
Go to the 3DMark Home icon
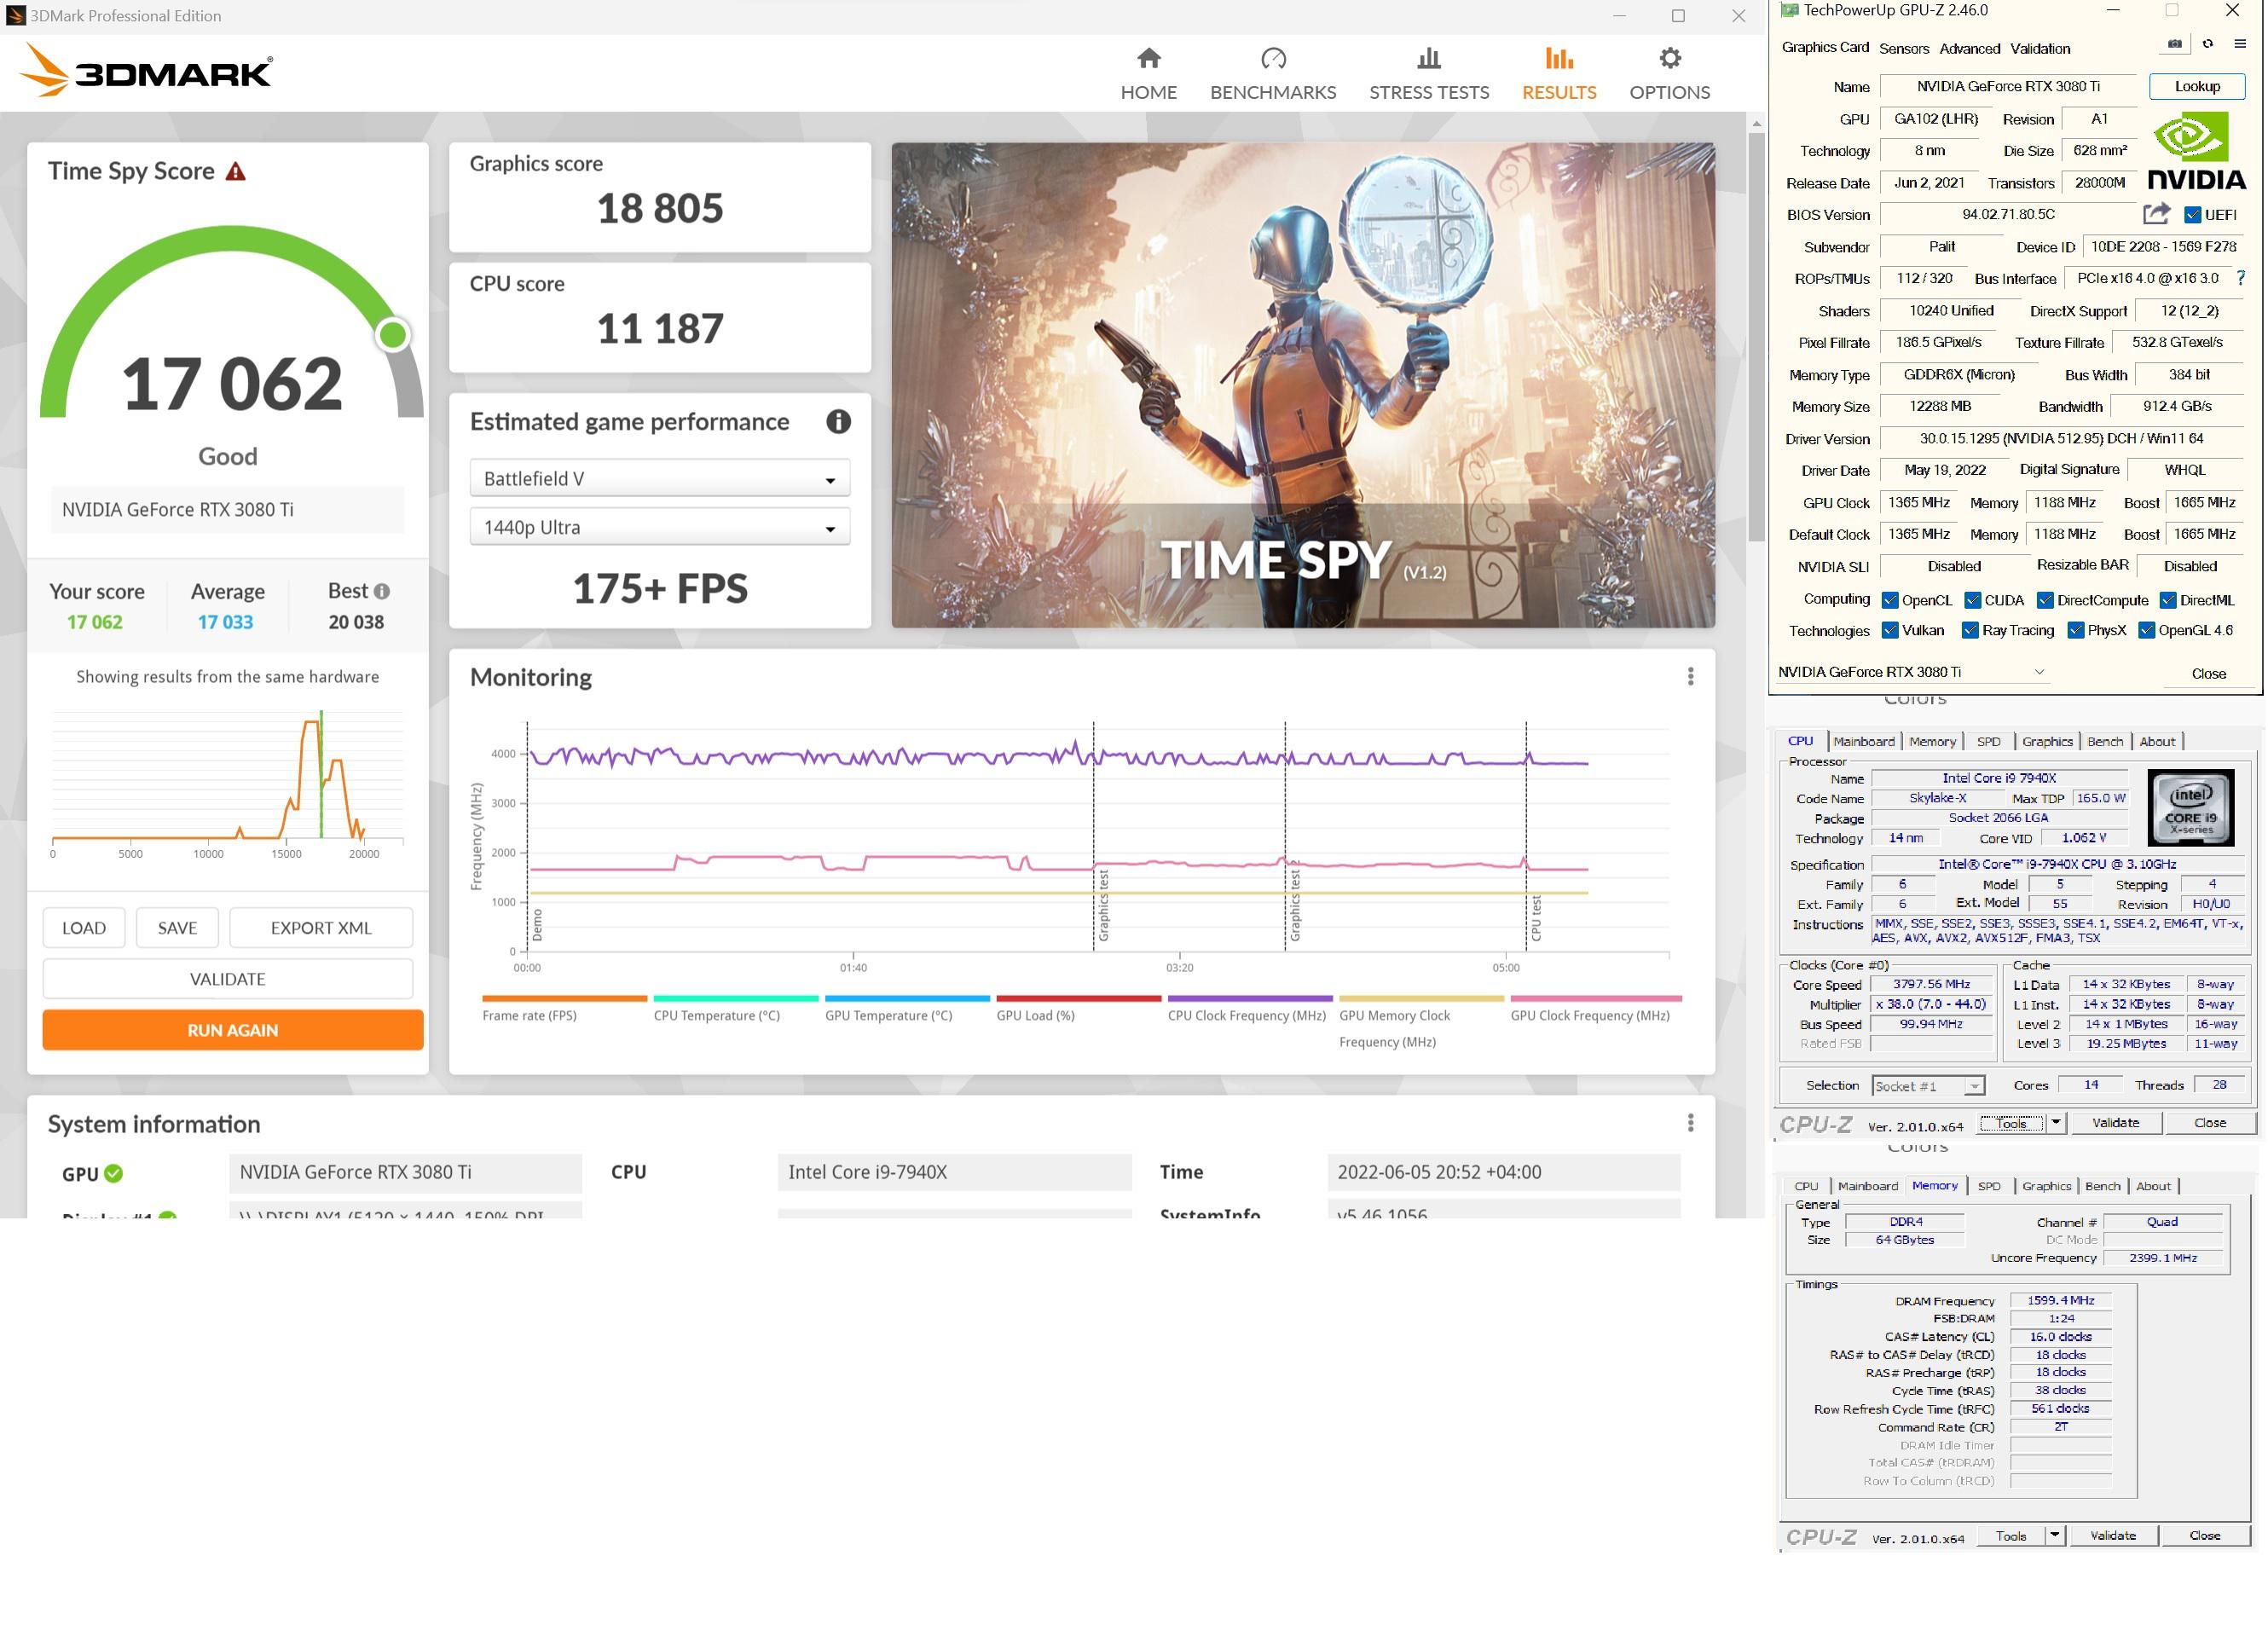[x=1148, y=59]
